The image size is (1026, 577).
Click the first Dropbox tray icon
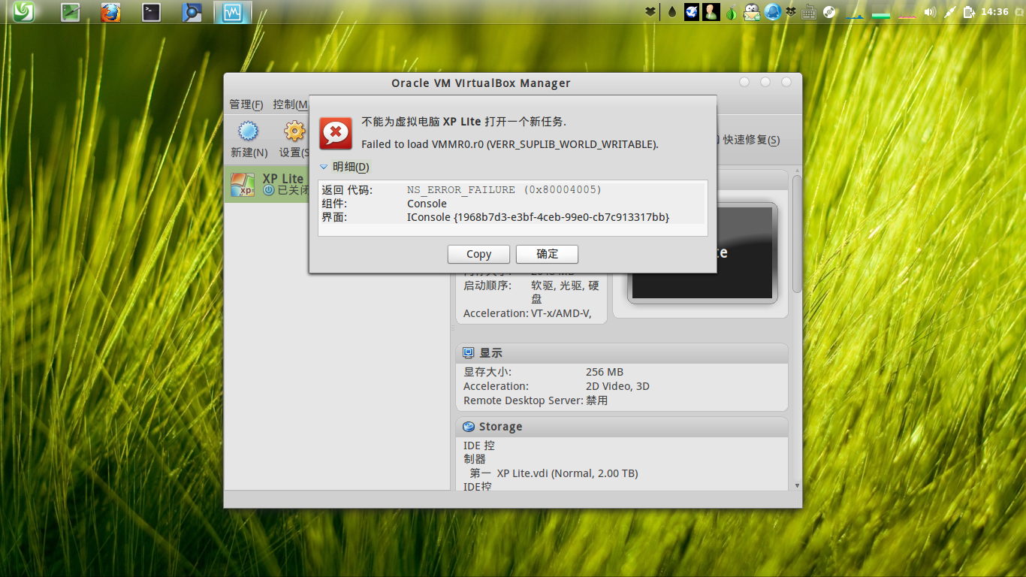point(650,12)
